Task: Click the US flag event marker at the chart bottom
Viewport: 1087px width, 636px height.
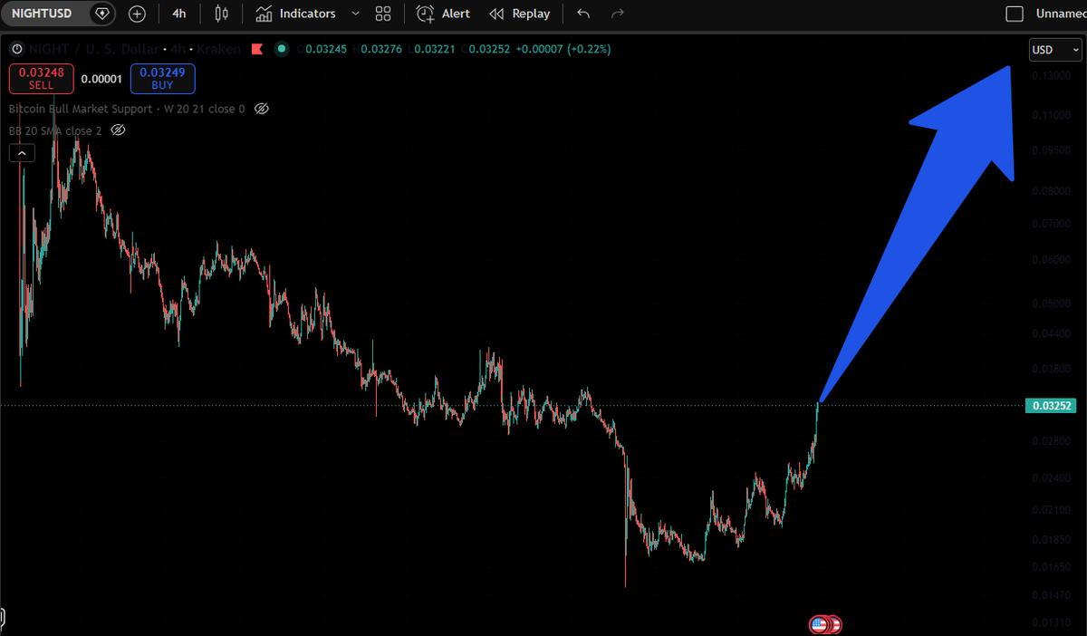Action: click(819, 624)
